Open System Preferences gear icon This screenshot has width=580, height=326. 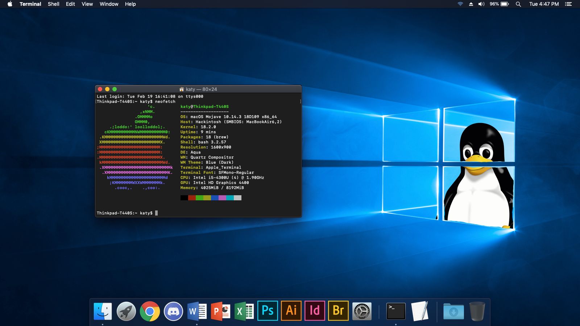(362, 311)
